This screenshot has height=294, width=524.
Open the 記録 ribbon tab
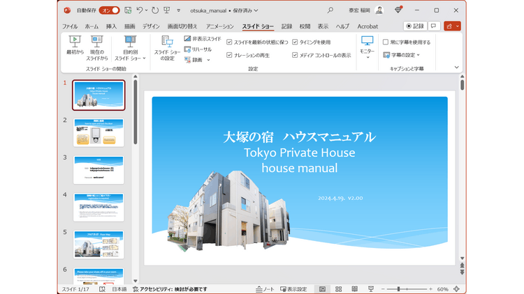(x=286, y=26)
